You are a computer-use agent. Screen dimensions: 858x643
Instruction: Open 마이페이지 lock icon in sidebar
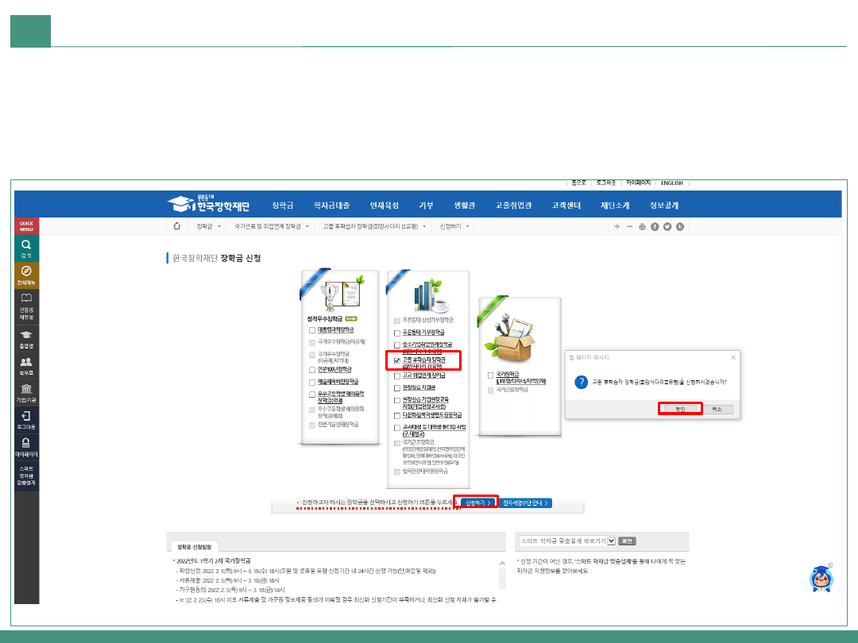pyautogui.click(x=26, y=447)
